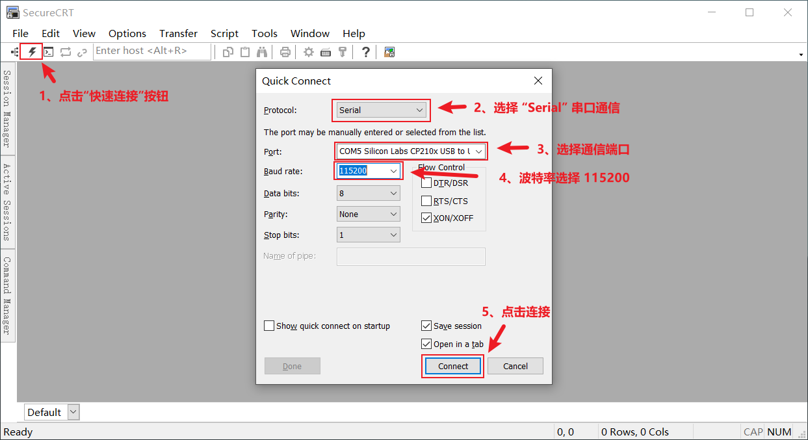808x440 pixels.
Task: Click the Cancel button
Action: pyautogui.click(x=515, y=366)
